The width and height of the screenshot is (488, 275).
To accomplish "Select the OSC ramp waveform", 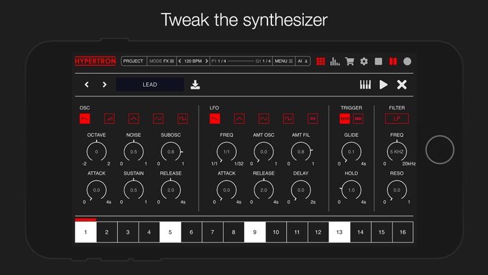I will pos(109,119).
